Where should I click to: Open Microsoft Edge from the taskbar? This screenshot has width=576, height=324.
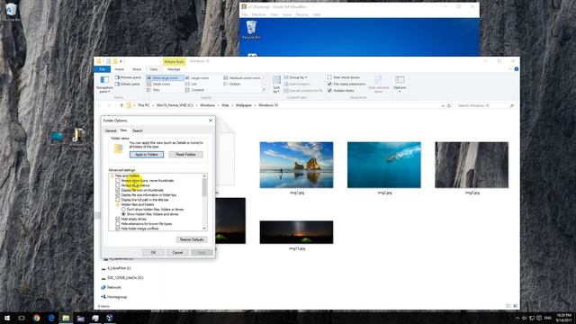(51, 318)
